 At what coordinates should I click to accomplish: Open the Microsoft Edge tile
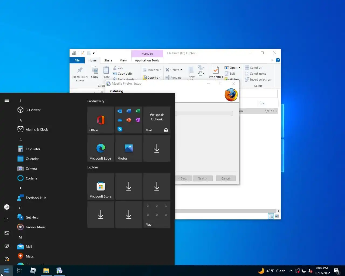coord(101,148)
